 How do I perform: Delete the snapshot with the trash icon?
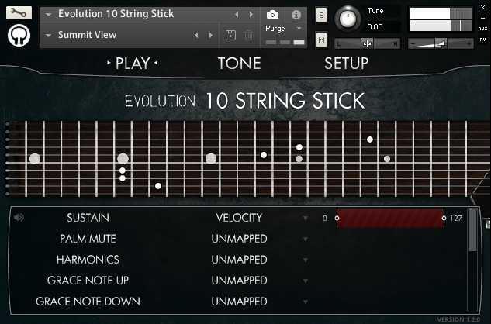click(248, 35)
